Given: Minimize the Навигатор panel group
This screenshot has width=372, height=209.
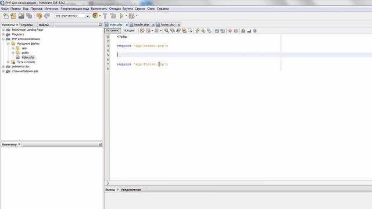Looking at the screenshot, I should pos(100,145).
